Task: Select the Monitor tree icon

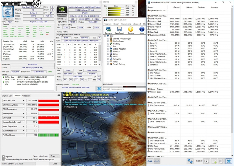Action: pyautogui.click(x=111, y=51)
